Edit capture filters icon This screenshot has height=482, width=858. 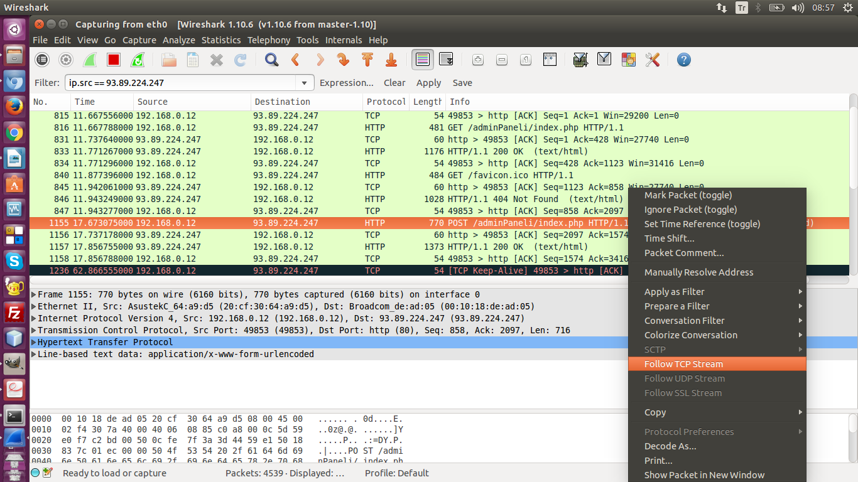580,60
